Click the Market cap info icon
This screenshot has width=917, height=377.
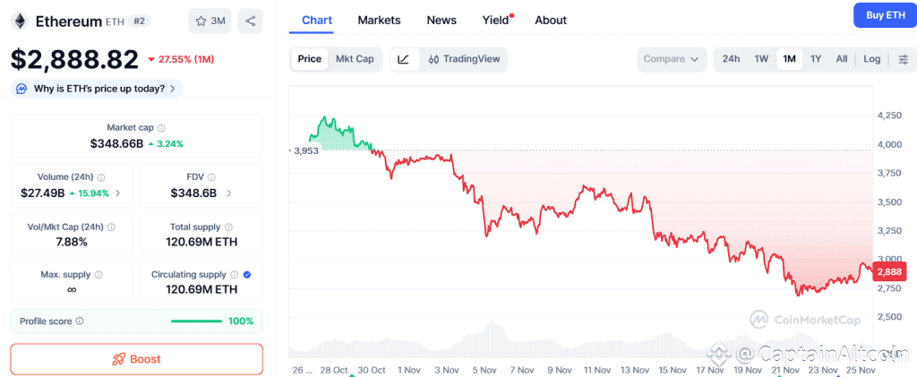(x=161, y=128)
